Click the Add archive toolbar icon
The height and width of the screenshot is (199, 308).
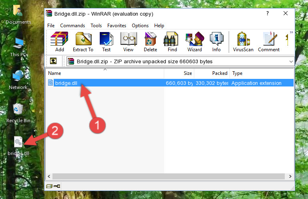click(59, 42)
